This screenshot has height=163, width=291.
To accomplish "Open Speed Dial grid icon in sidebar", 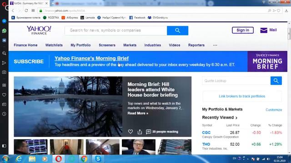I will click(x=4, y=85).
